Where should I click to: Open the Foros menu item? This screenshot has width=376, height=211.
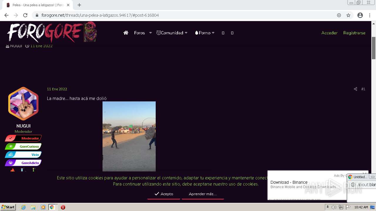coord(140,33)
